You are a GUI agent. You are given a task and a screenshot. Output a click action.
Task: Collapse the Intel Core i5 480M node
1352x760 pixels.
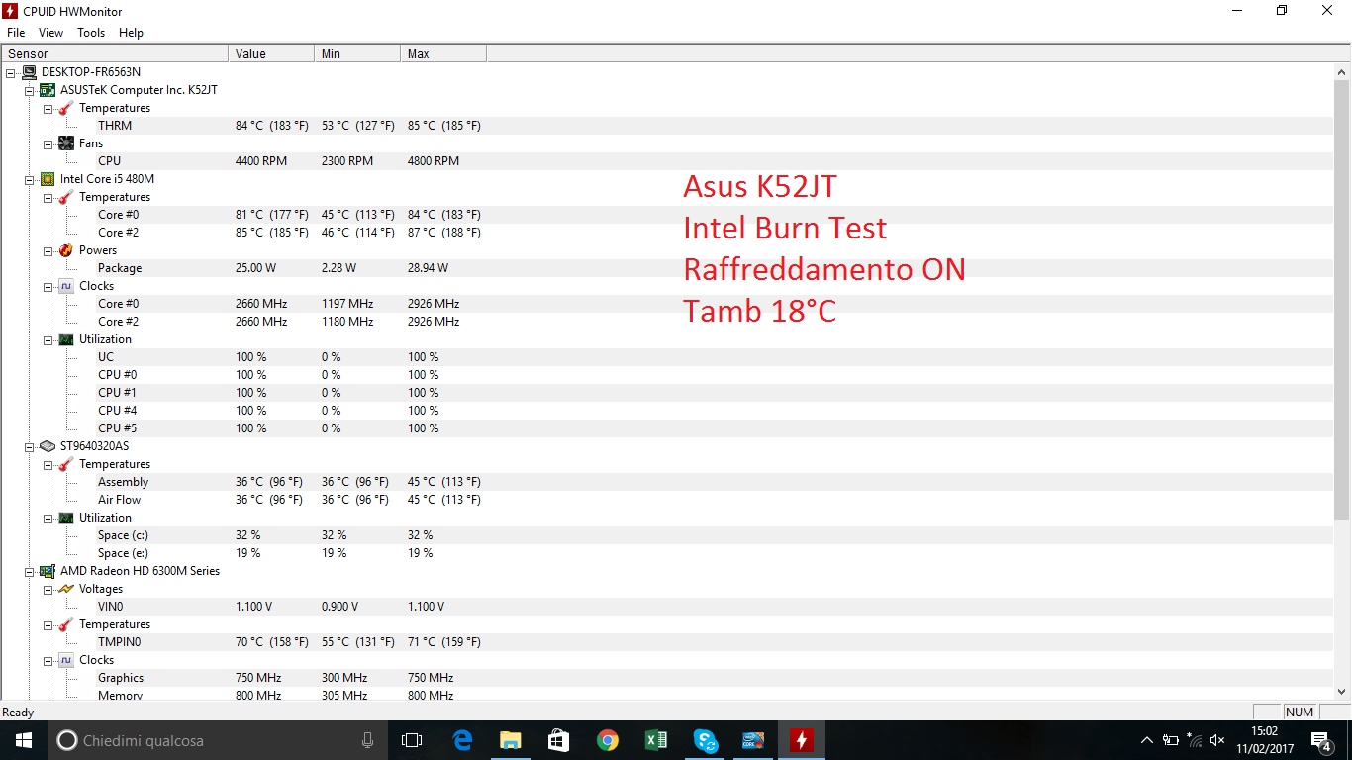pyautogui.click(x=30, y=179)
